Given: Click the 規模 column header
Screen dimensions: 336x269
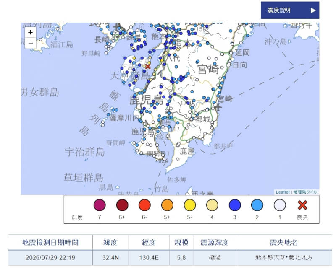Looking at the screenshot, I should click(x=181, y=243).
